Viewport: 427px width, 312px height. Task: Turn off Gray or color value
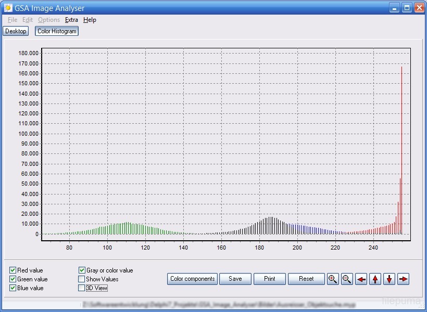point(82,270)
